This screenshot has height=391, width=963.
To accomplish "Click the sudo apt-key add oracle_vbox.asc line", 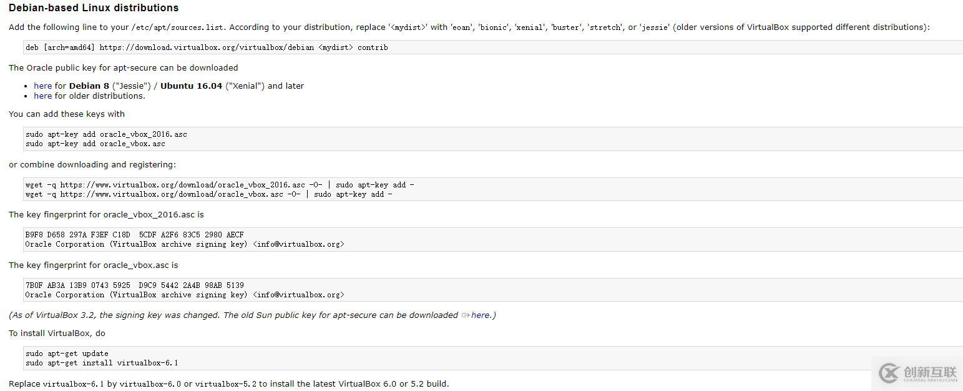I will (95, 143).
